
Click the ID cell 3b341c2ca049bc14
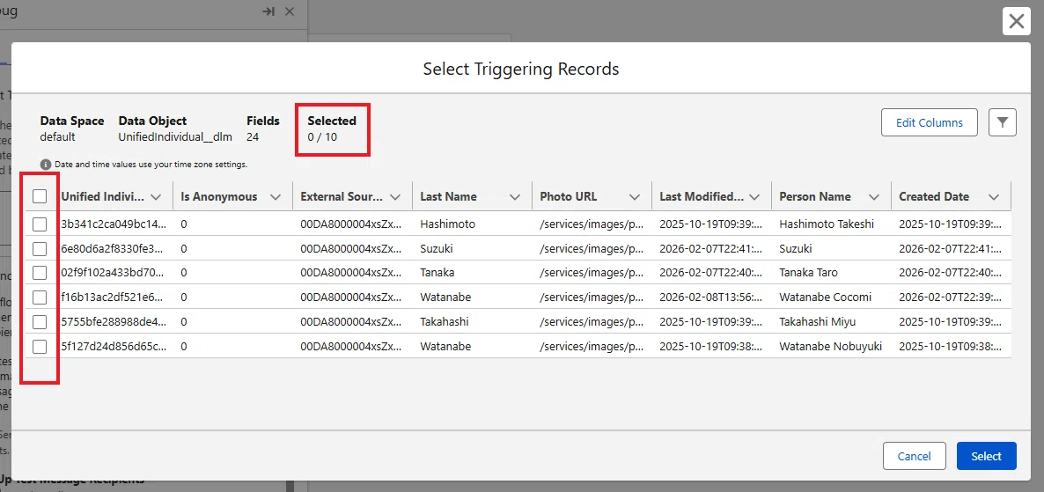(114, 224)
